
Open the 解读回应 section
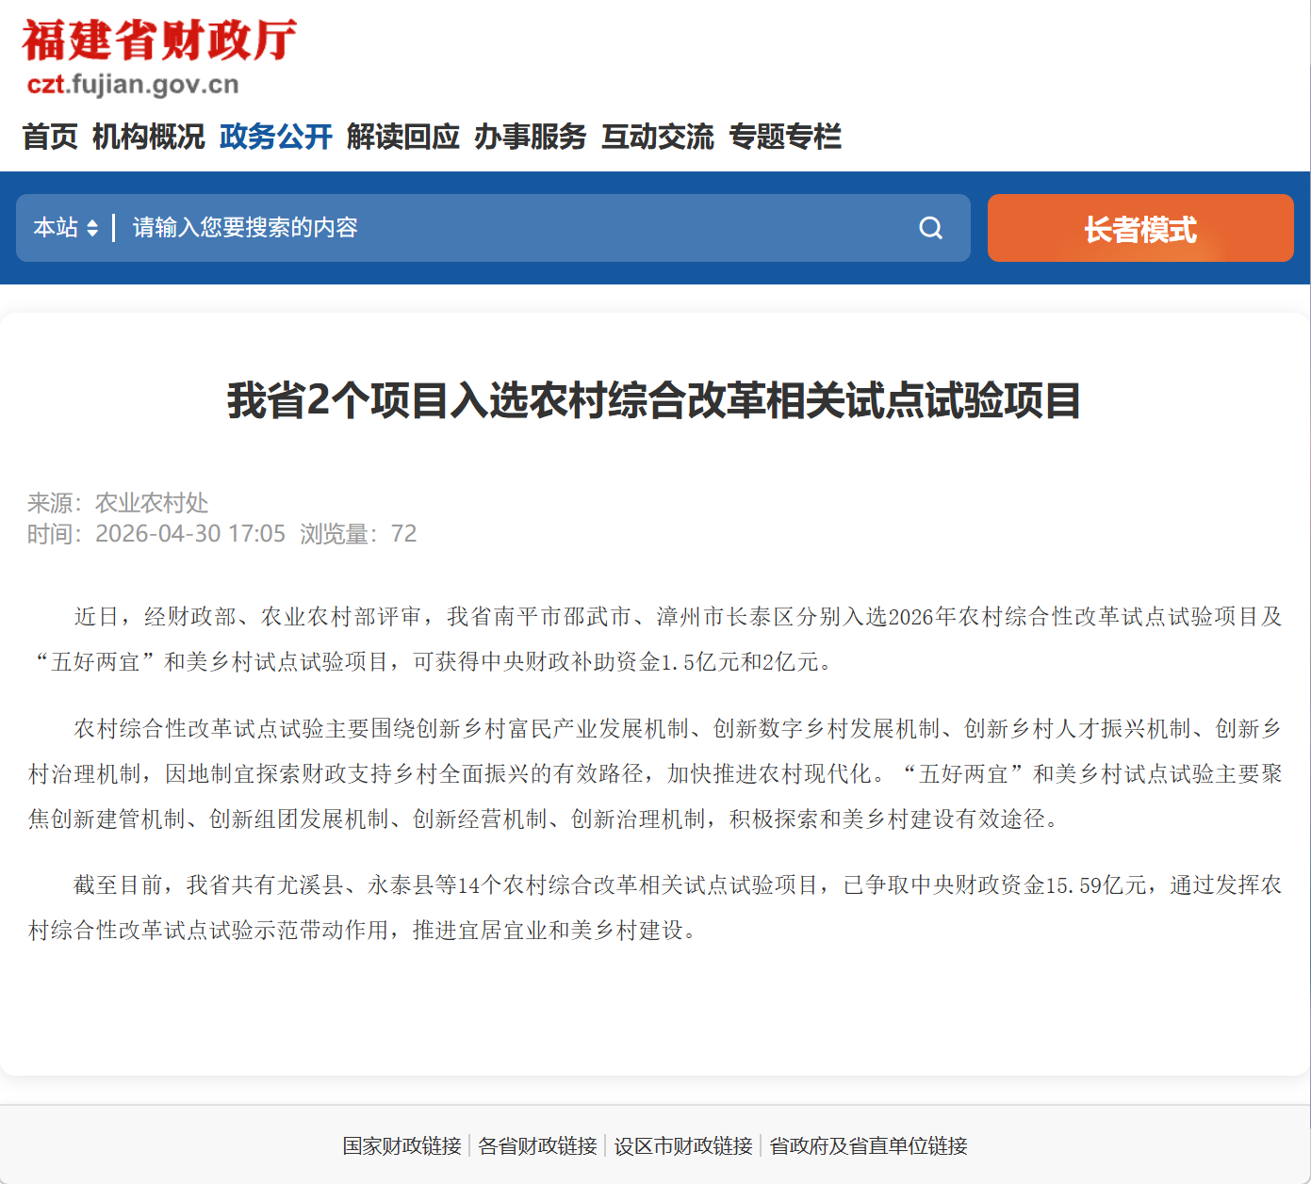click(403, 137)
